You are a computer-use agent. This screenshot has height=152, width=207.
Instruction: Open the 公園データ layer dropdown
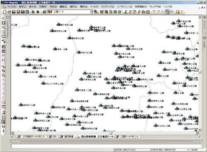click(91, 12)
